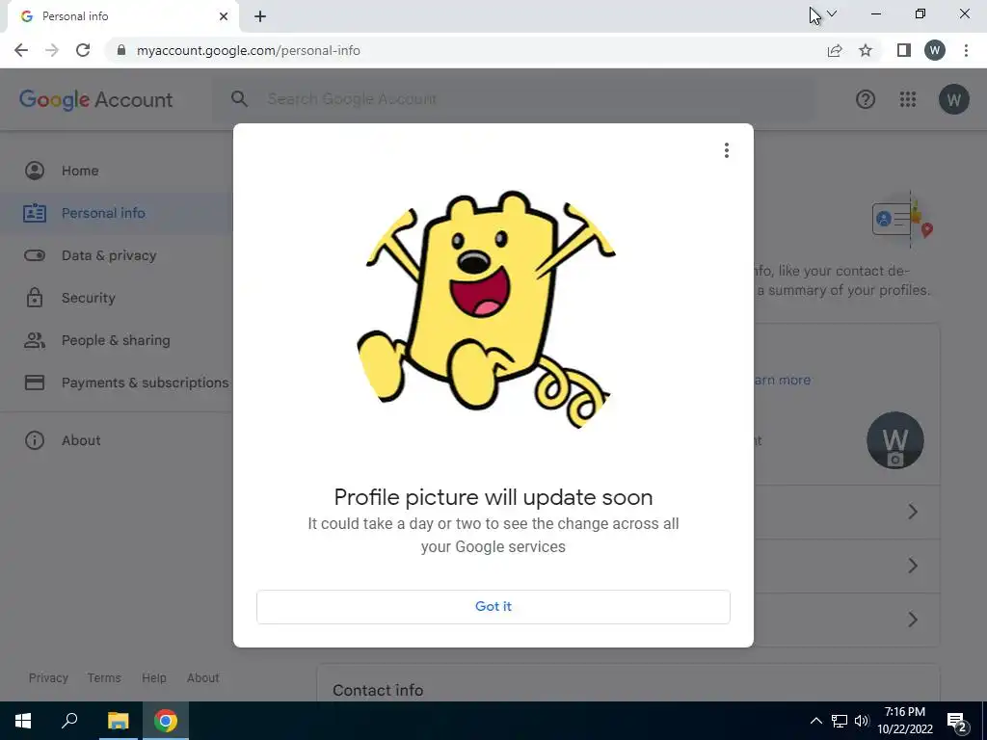Go back with the browser back arrow
Image resolution: width=987 pixels, height=740 pixels.
click(21, 50)
